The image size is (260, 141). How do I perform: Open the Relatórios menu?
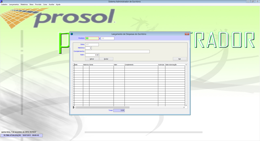click(x=24, y=5)
